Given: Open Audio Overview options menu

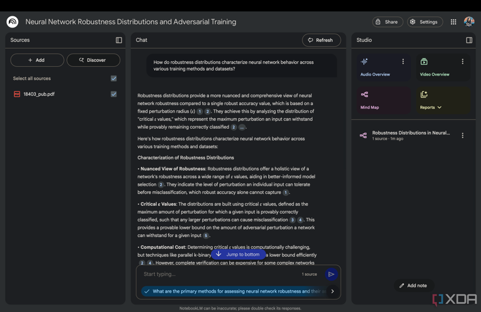Looking at the screenshot, I should (403, 61).
